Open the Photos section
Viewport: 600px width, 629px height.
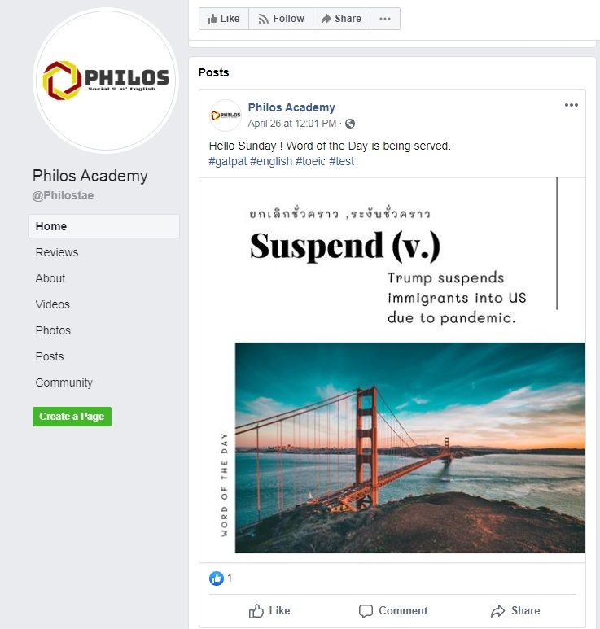pyautogui.click(x=53, y=330)
